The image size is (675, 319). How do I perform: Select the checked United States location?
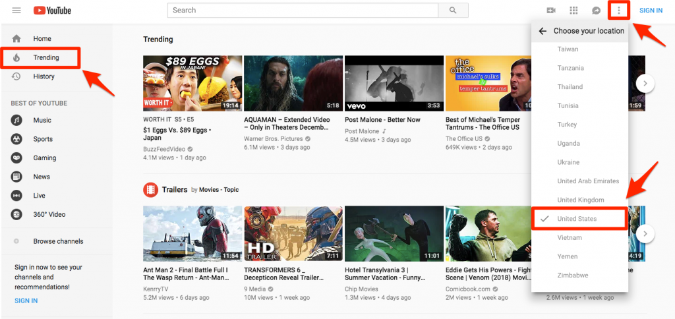coord(577,219)
